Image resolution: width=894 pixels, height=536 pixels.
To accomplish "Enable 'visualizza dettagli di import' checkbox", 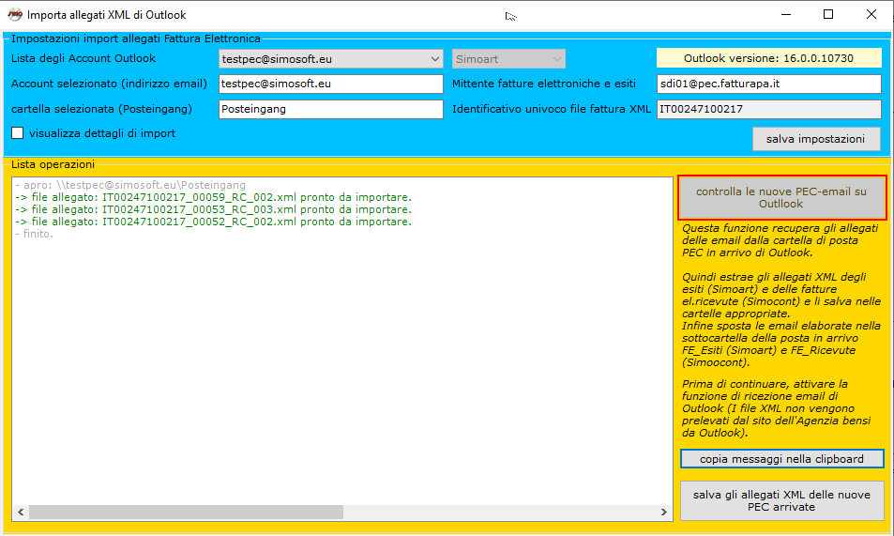I will click(18, 133).
